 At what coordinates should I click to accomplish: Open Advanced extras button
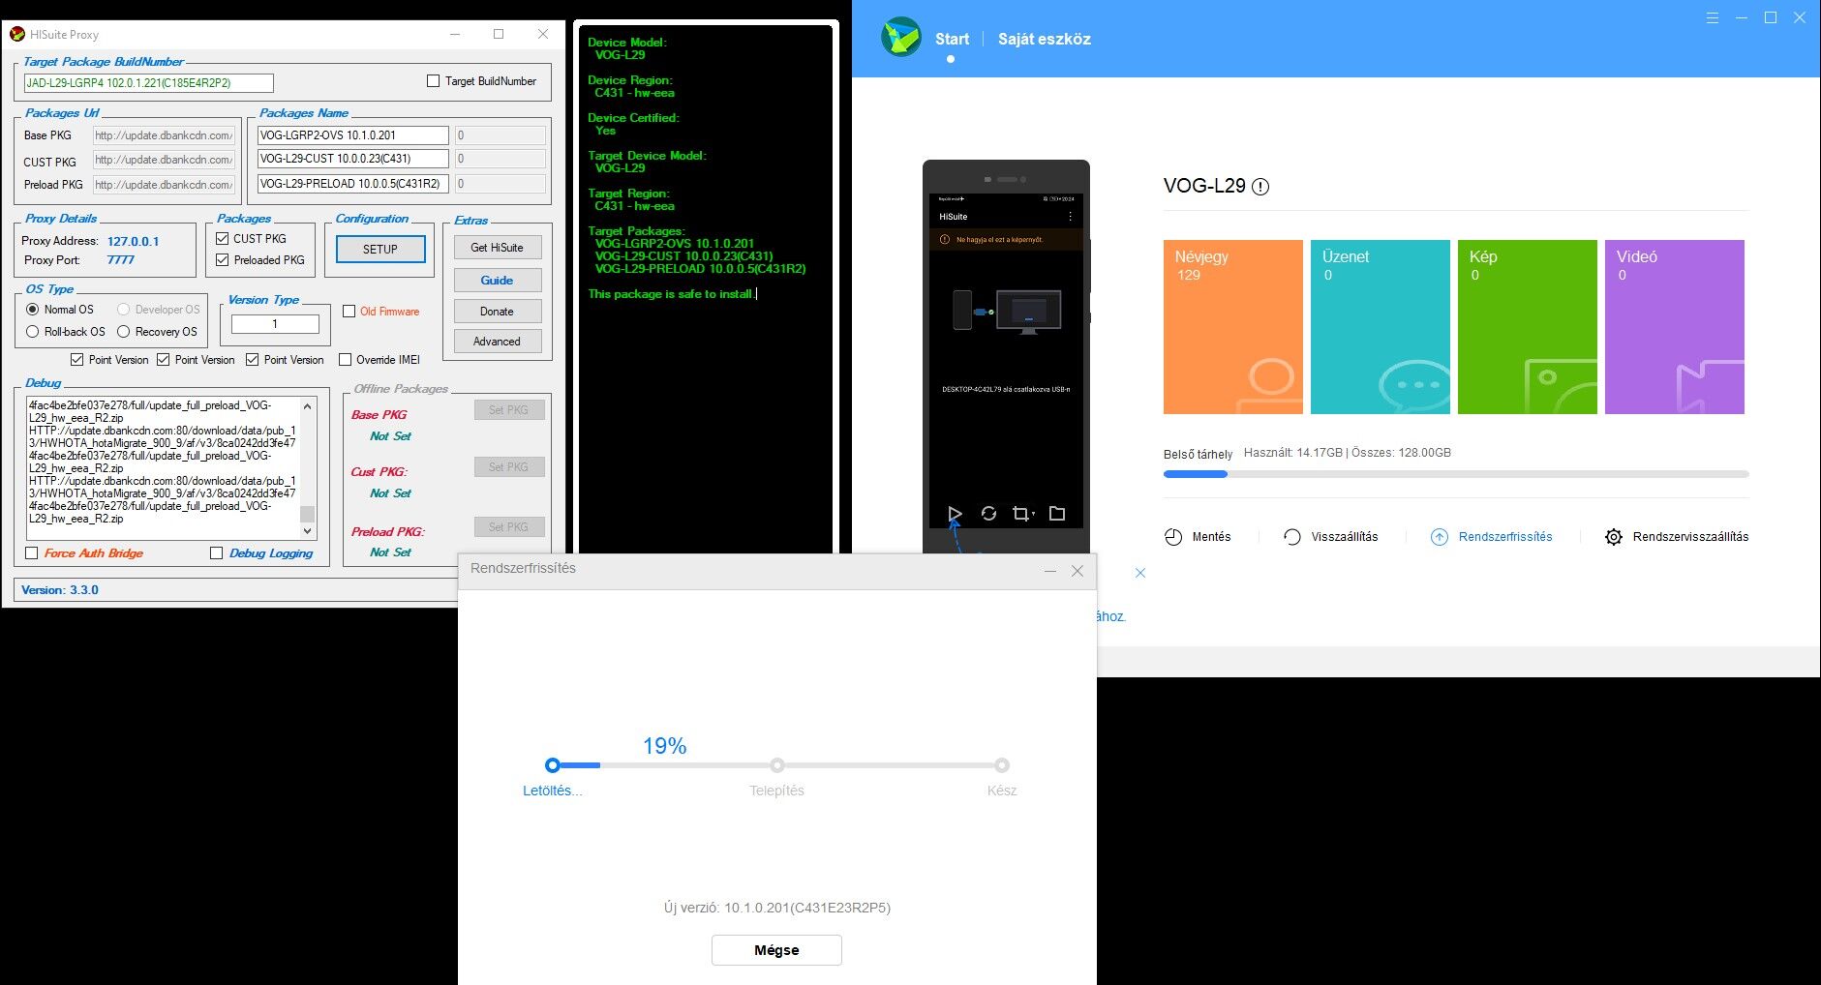point(497,342)
